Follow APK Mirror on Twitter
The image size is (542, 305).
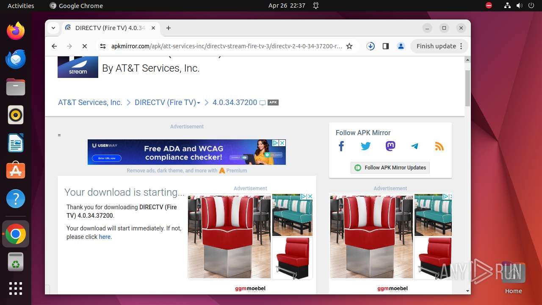pyautogui.click(x=366, y=147)
